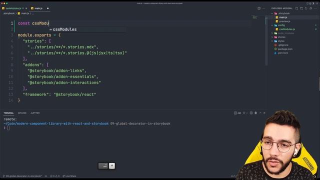Open package.json in the Explorer
The image size is (320, 180).
point(285,49)
